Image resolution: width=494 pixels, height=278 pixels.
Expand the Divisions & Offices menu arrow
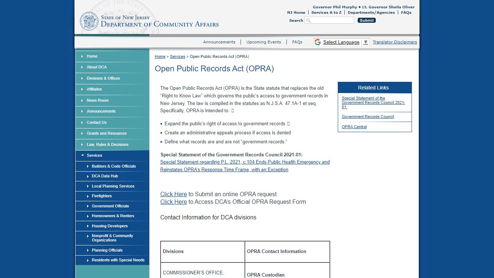82,78
